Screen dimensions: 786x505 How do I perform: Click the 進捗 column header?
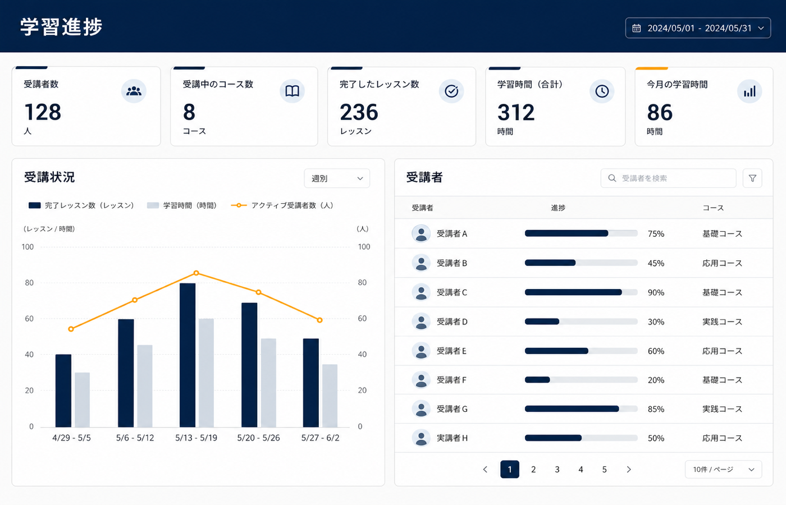[558, 208]
